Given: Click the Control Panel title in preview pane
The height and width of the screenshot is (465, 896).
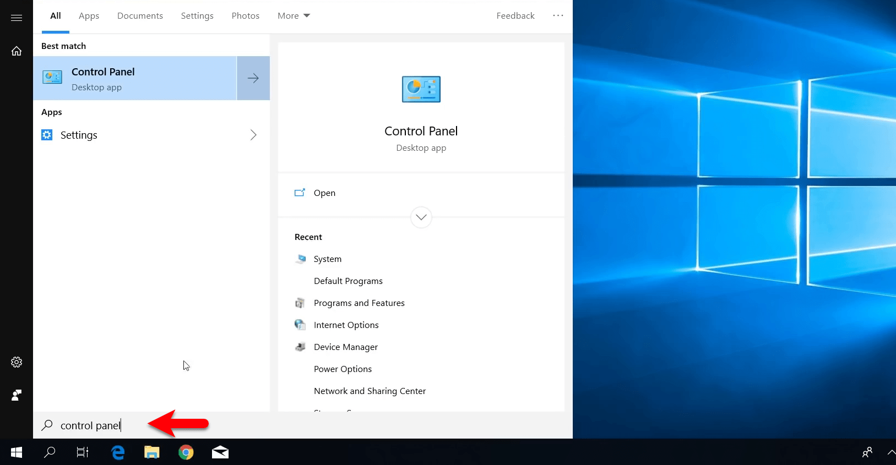Looking at the screenshot, I should point(421,131).
